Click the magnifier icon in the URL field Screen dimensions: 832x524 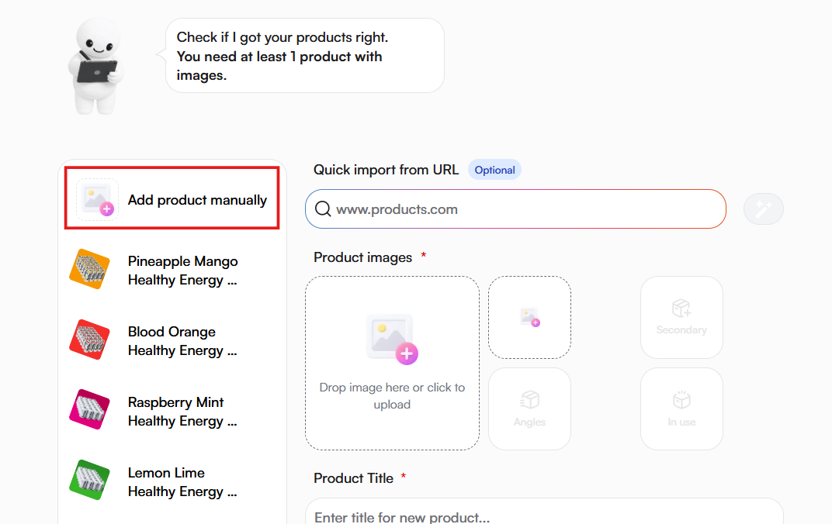point(323,209)
